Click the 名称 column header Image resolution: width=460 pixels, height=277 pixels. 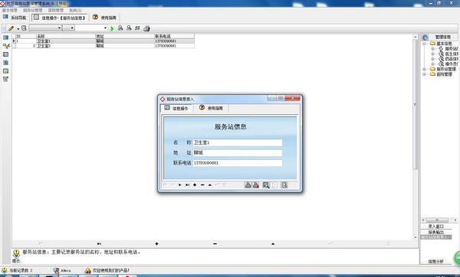[x=66, y=36]
